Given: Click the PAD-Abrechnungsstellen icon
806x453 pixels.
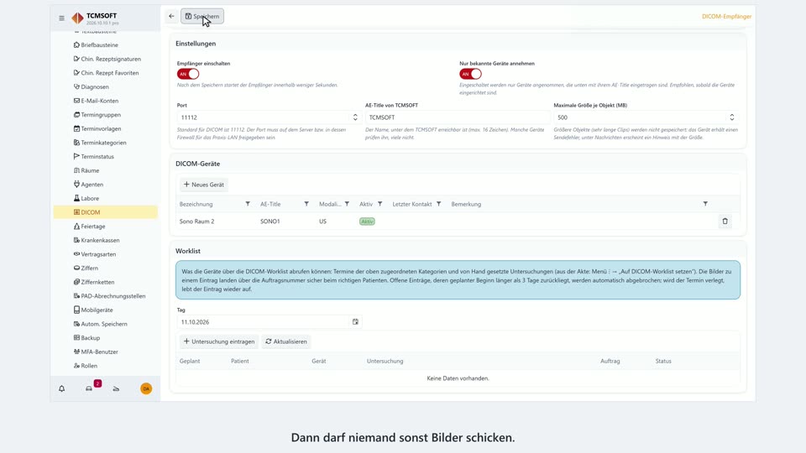Looking at the screenshot, I should click(x=76, y=296).
